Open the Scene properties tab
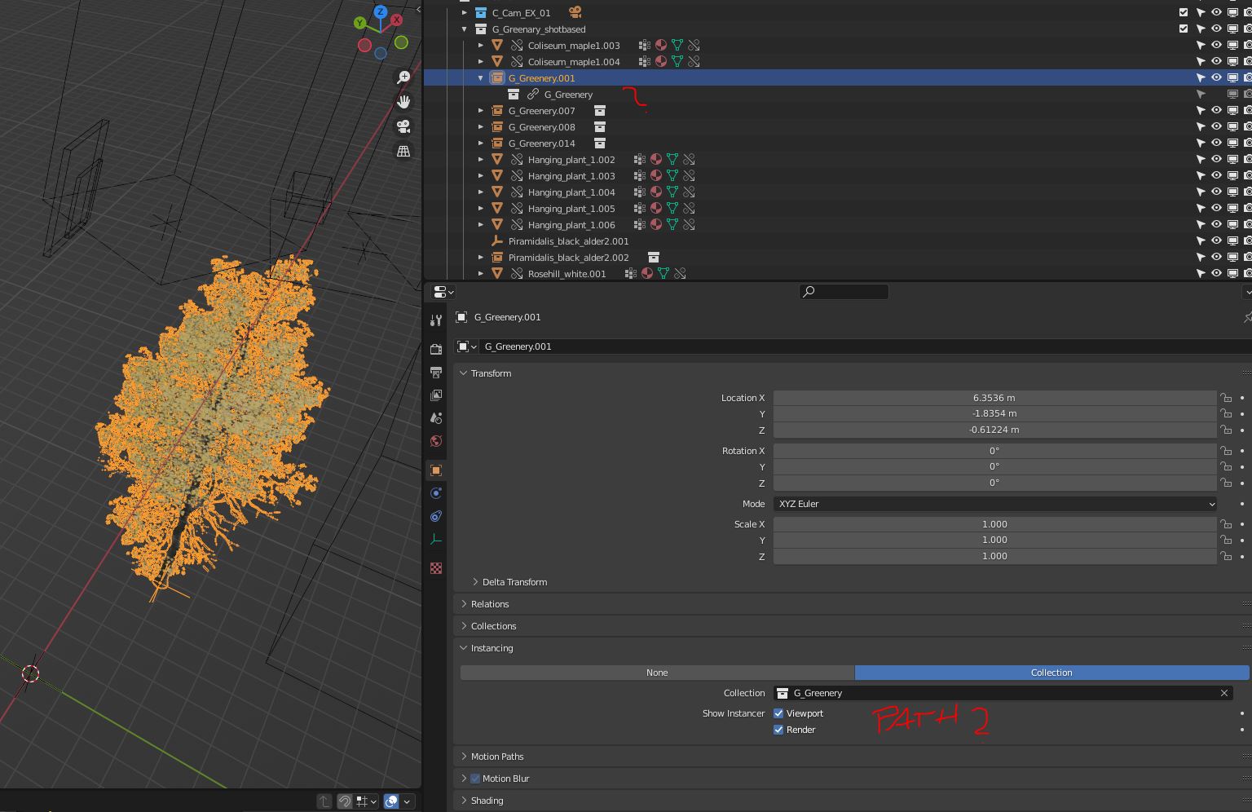1252x812 pixels. [436, 417]
